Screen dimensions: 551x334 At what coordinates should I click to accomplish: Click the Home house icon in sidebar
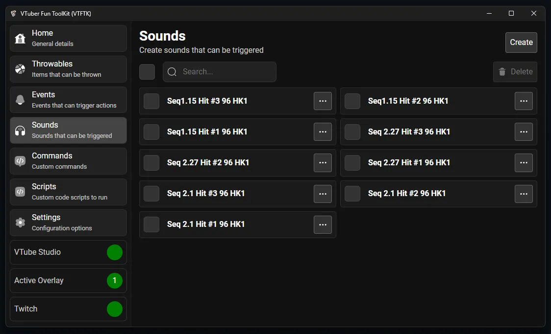pos(20,39)
